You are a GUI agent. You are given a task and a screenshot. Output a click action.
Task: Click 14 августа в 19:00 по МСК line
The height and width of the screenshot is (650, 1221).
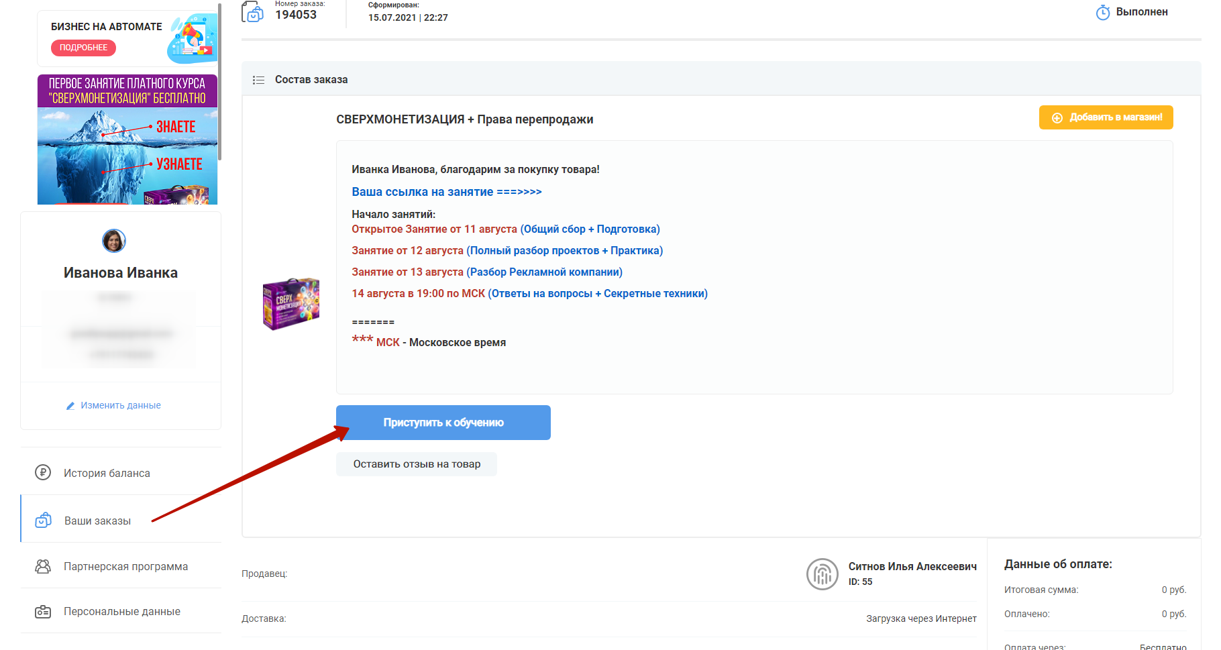pyautogui.click(x=530, y=294)
